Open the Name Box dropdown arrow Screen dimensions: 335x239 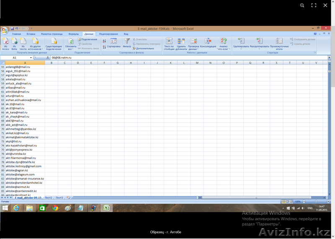coord(31,57)
